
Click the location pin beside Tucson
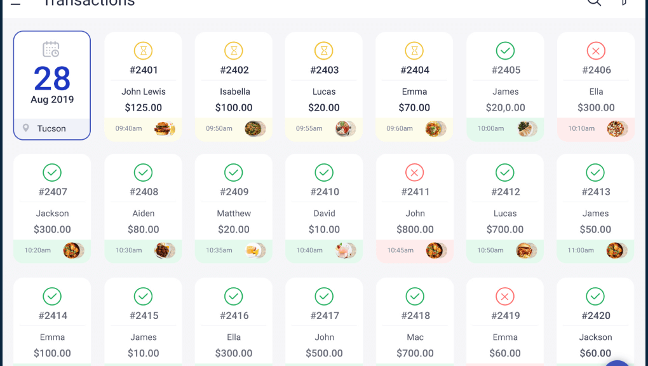pyautogui.click(x=25, y=128)
